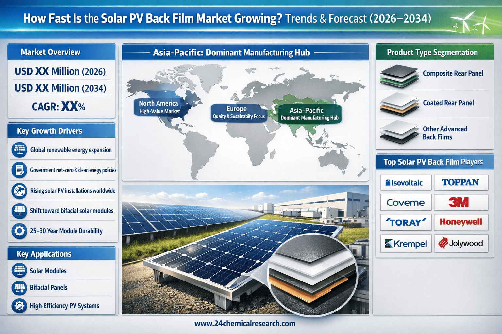
Task: Click the globe icon beside Rising solar PV installations
Action: (19, 191)
